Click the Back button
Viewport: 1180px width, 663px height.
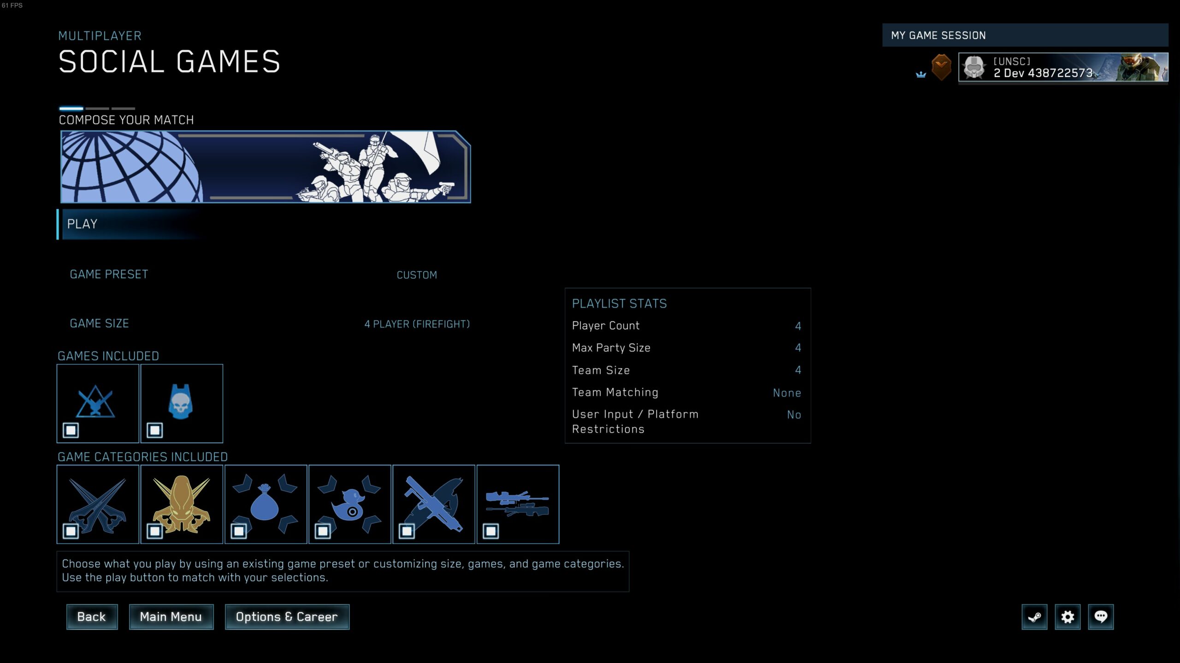tap(92, 616)
